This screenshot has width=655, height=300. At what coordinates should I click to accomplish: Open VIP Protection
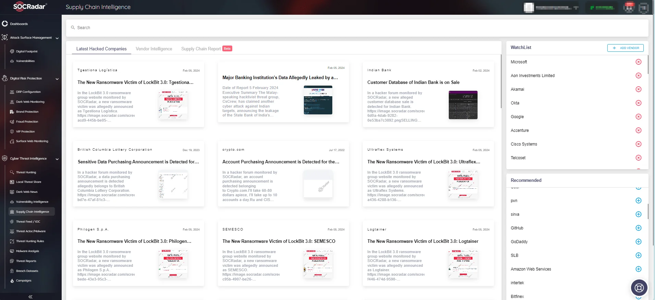25,132
